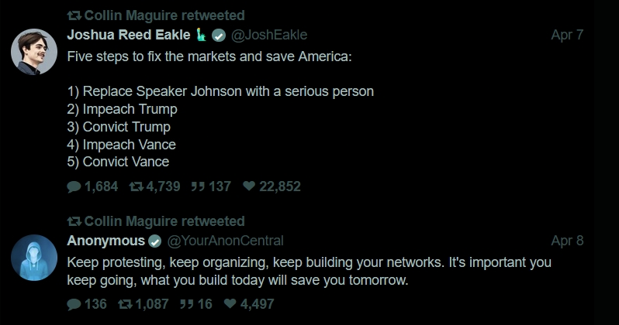Click reply icon on Joshua Reed Eakle's tweet
The width and height of the screenshot is (619, 325).
coord(74,186)
